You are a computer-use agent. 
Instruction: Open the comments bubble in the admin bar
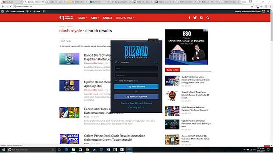[x=28, y=11]
